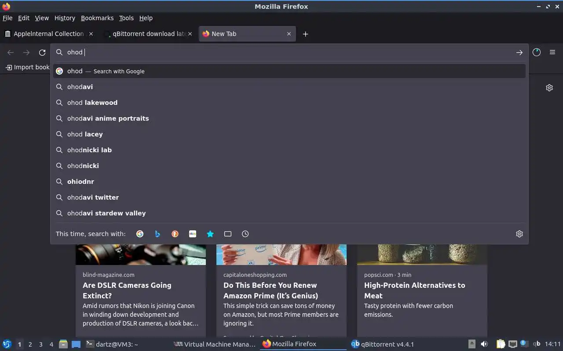Open the Help menu
The image size is (563, 351).
click(146, 18)
